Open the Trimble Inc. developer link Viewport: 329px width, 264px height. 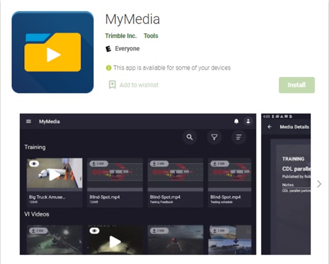point(121,36)
